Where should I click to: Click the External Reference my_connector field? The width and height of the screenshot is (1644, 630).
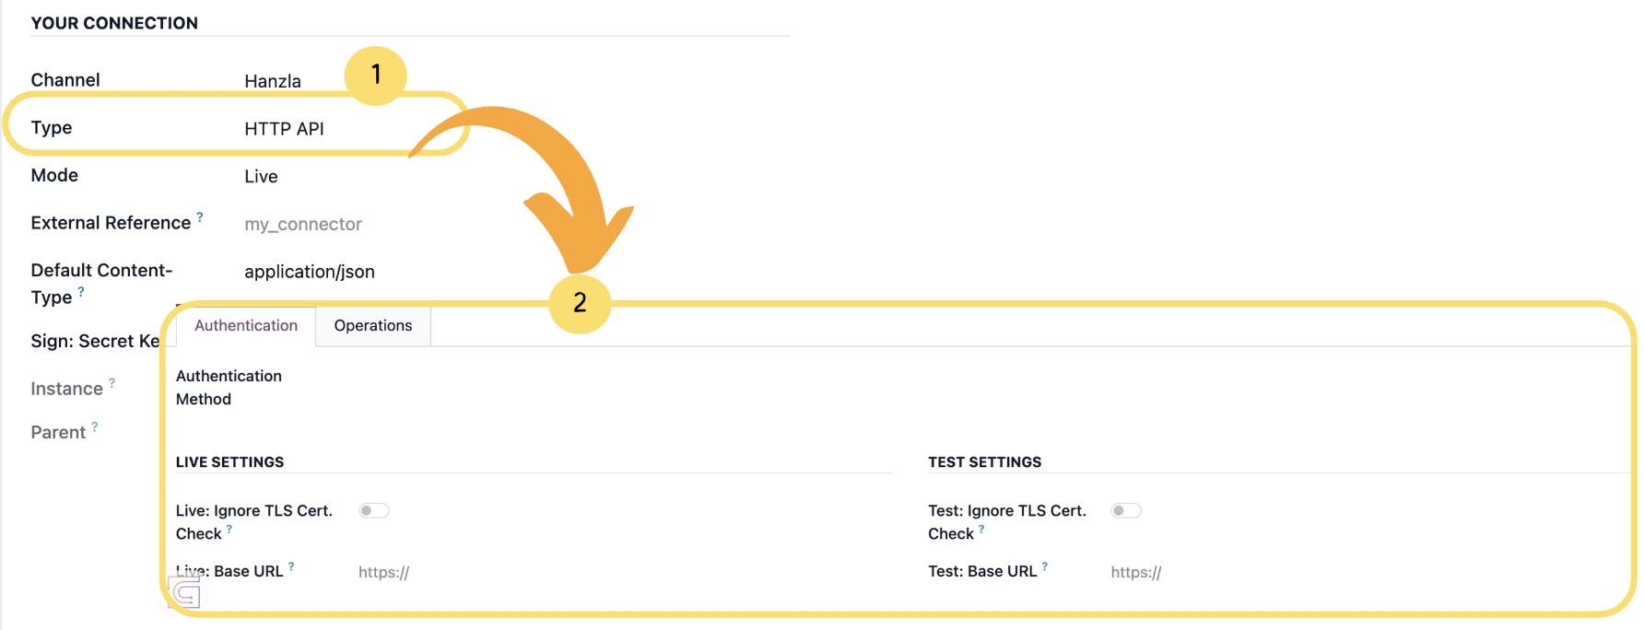click(303, 225)
